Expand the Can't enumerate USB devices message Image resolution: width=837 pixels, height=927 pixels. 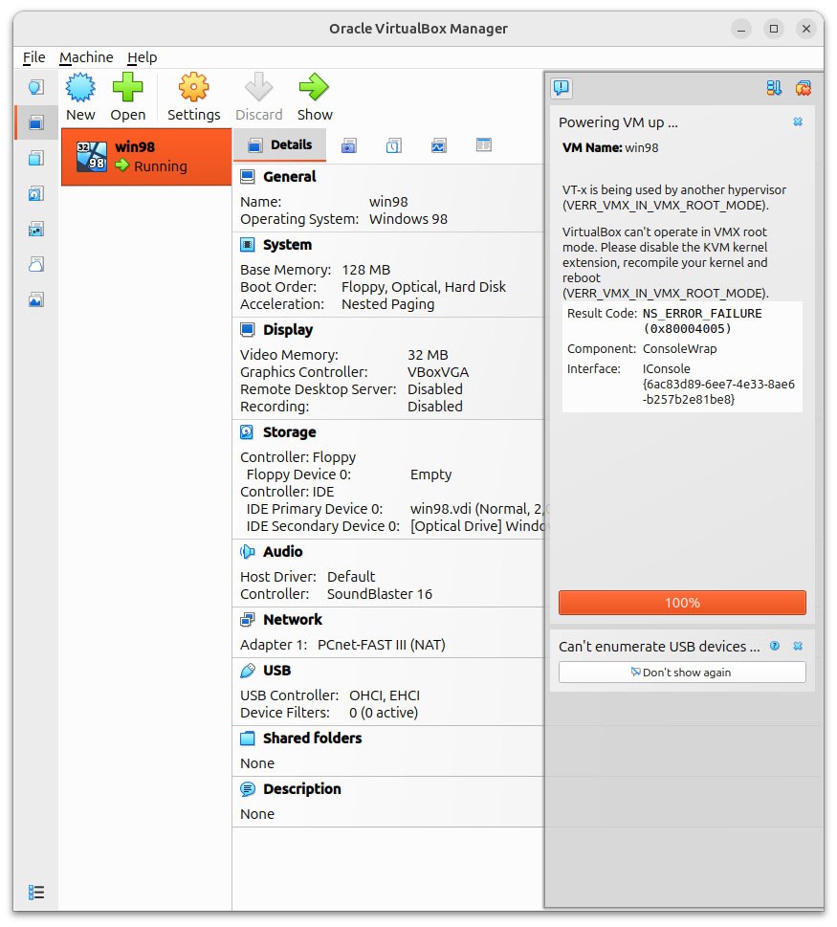(x=658, y=647)
